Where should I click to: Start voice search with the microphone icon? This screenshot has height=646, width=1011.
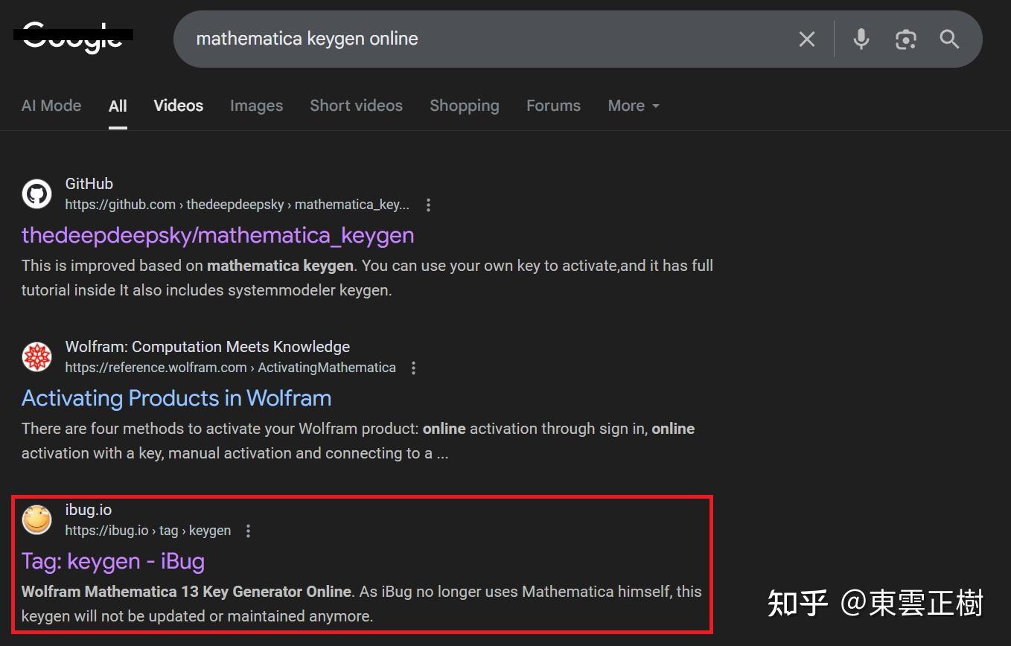(x=861, y=39)
